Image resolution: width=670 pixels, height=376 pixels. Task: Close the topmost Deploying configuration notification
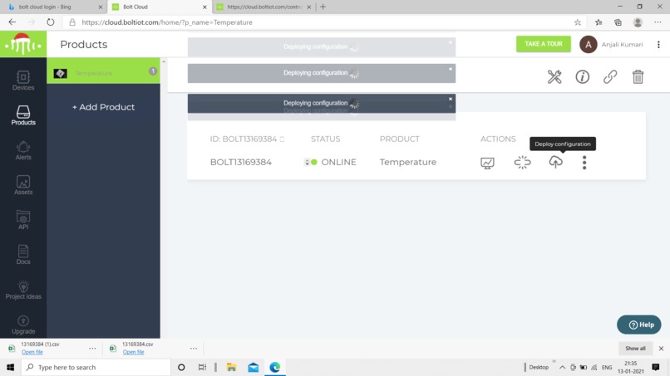451,42
